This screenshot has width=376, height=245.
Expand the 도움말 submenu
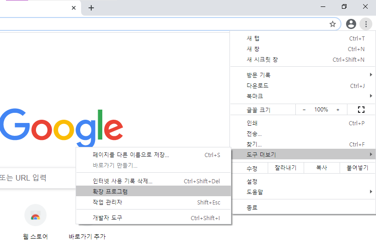coord(303,192)
